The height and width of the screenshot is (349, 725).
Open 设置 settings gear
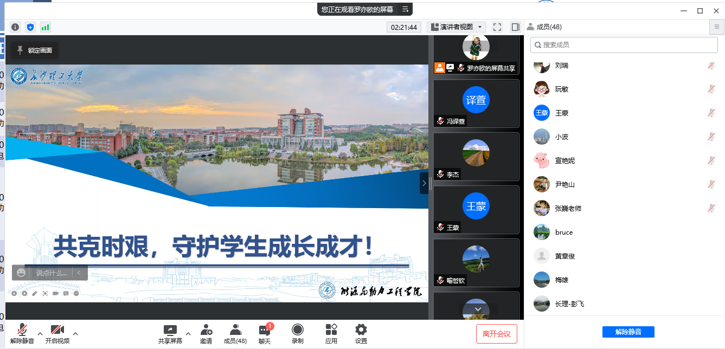(361, 334)
